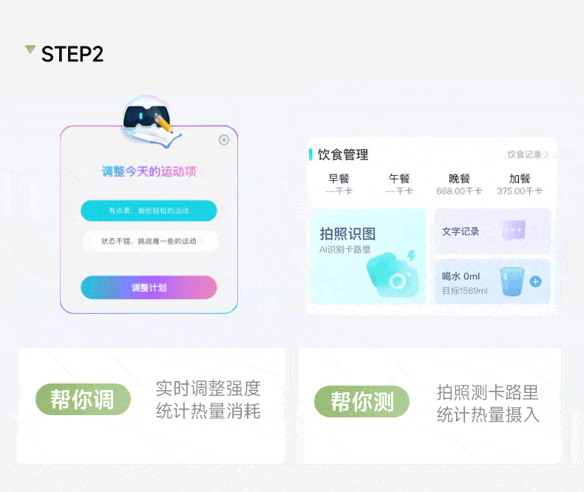The width and height of the screenshot is (584, 492).
Task: Open the 喝水 0ml water card
Action: (492, 281)
